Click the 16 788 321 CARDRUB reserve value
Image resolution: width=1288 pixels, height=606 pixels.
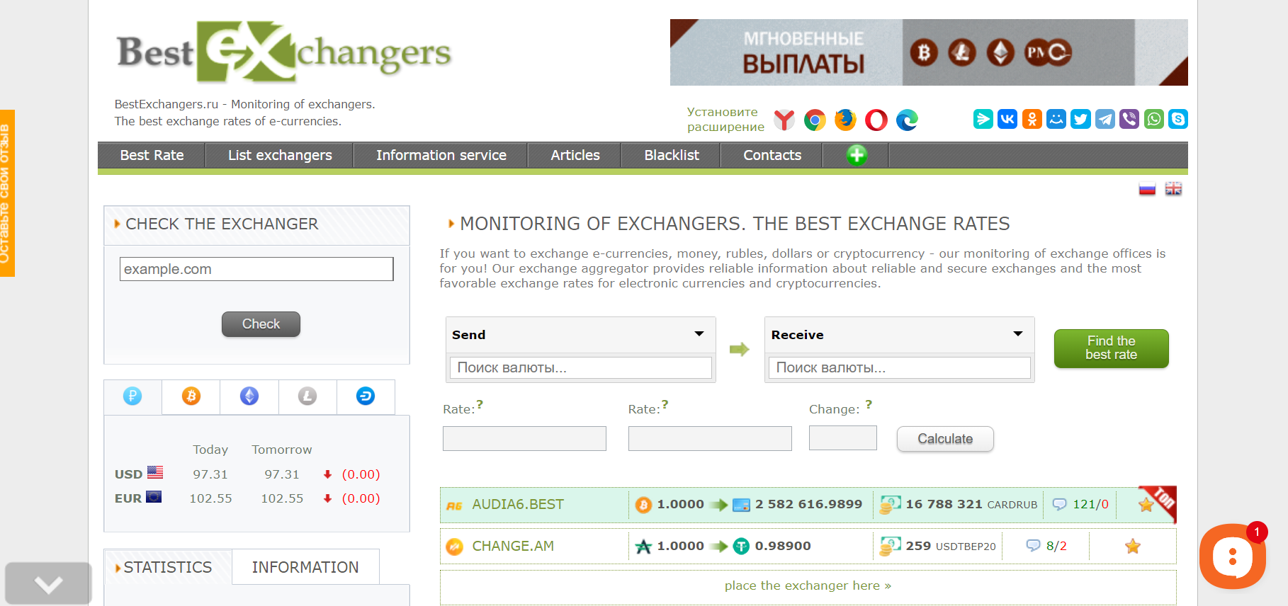[971, 505]
